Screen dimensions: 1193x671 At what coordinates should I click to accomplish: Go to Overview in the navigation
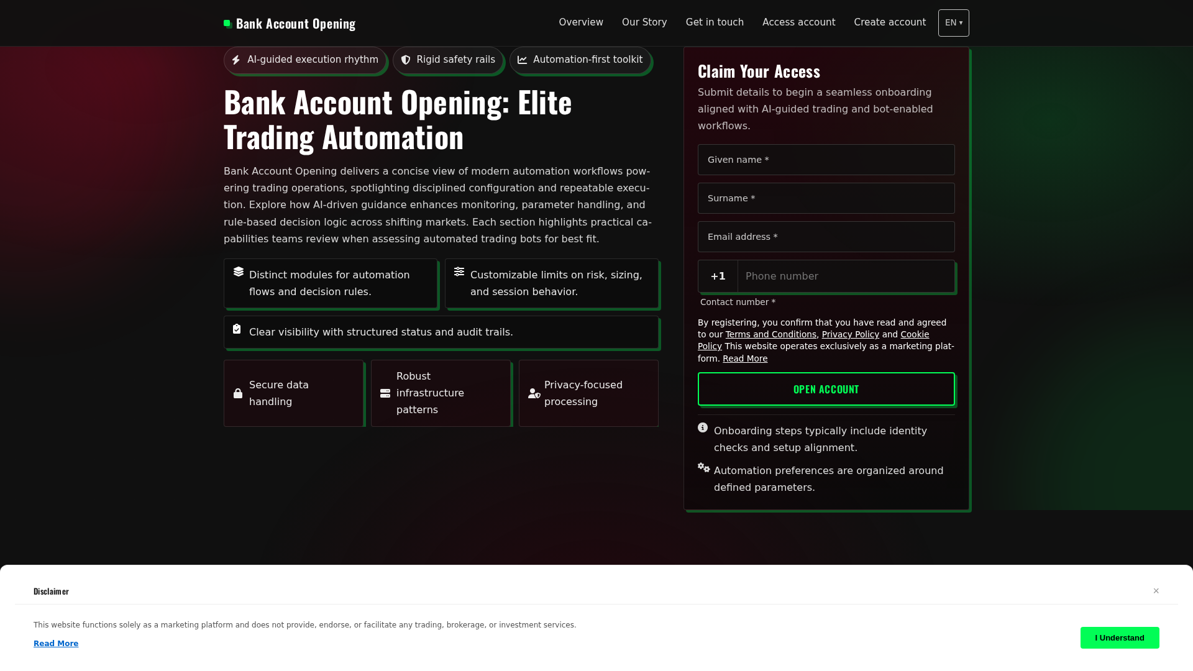pyautogui.click(x=581, y=22)
